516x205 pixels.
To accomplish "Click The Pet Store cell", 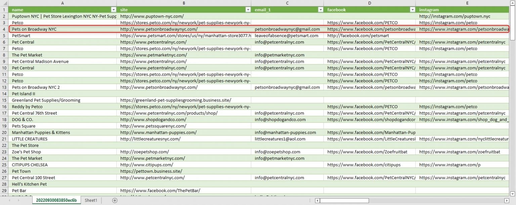I will click(x=62, y=146).
